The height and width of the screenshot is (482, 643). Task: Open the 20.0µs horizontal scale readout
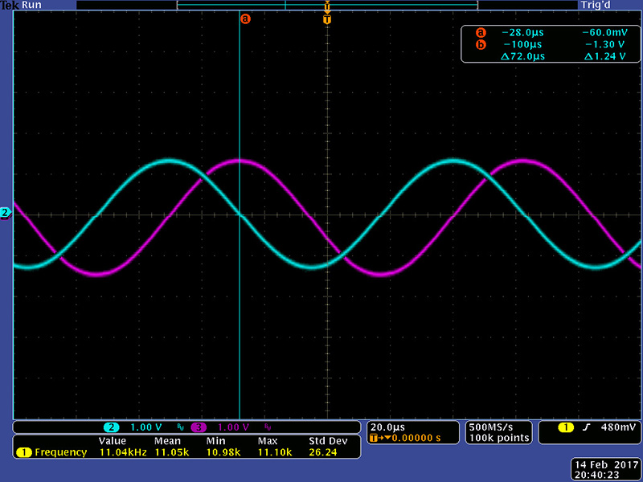click(388, 426)
